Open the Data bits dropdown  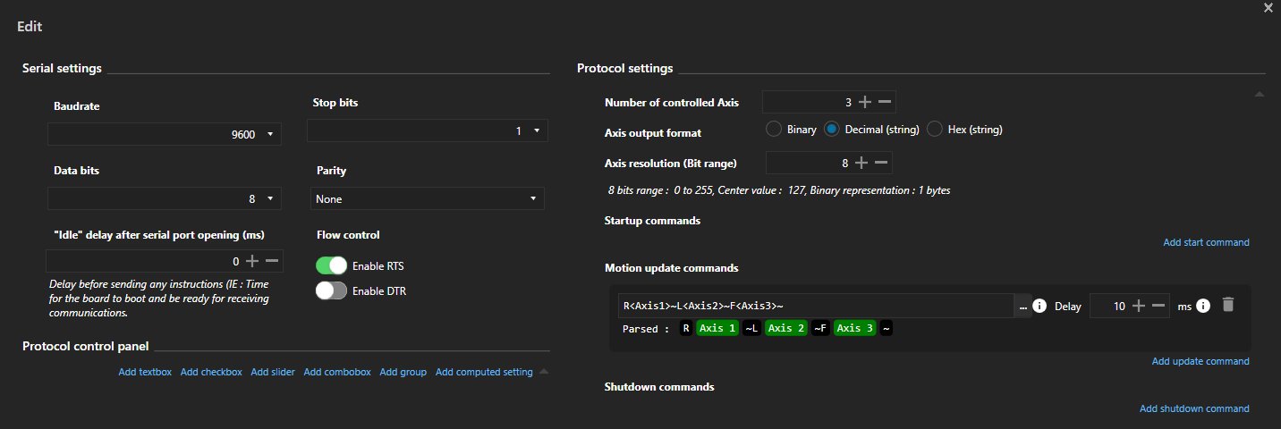point(165,198)
